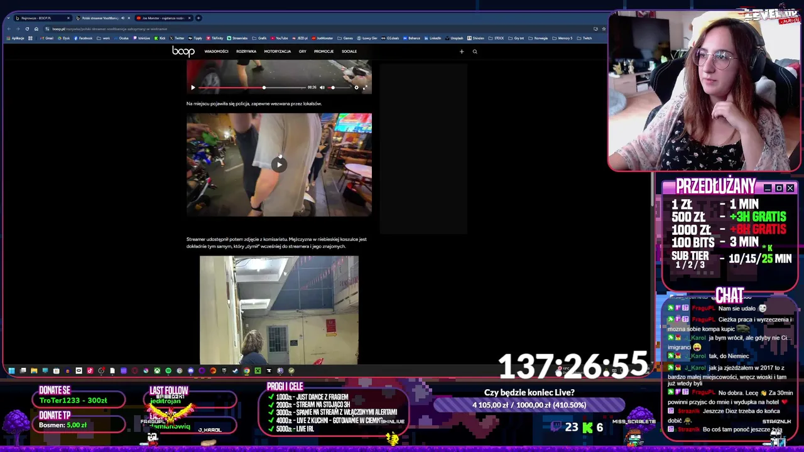Open WIADOMOŚCI menu on boop

216,51
